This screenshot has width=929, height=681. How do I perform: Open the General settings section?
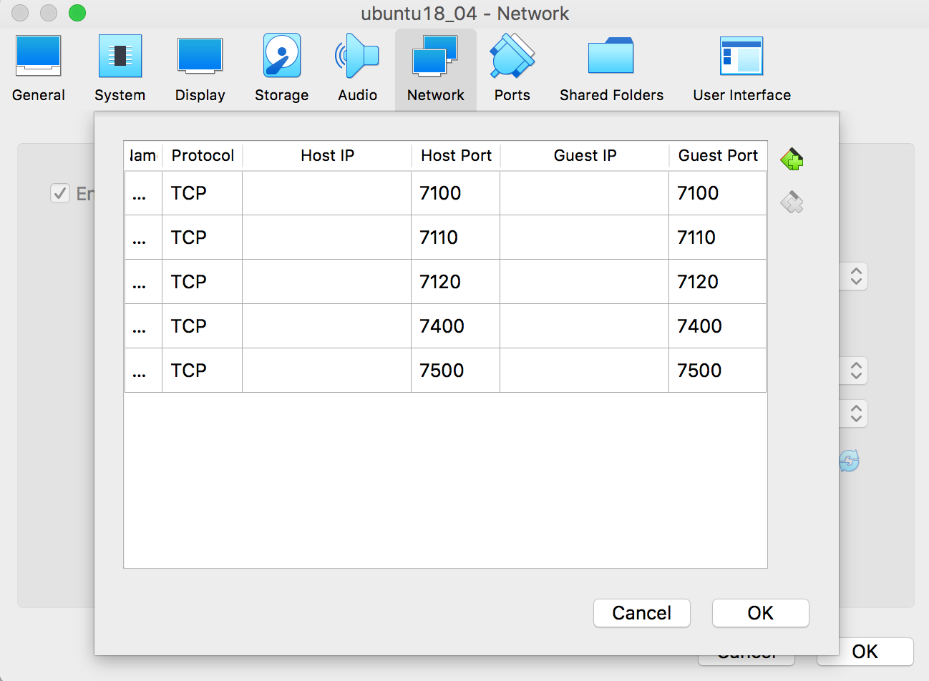pyautogui.click(x=39, y=69)
